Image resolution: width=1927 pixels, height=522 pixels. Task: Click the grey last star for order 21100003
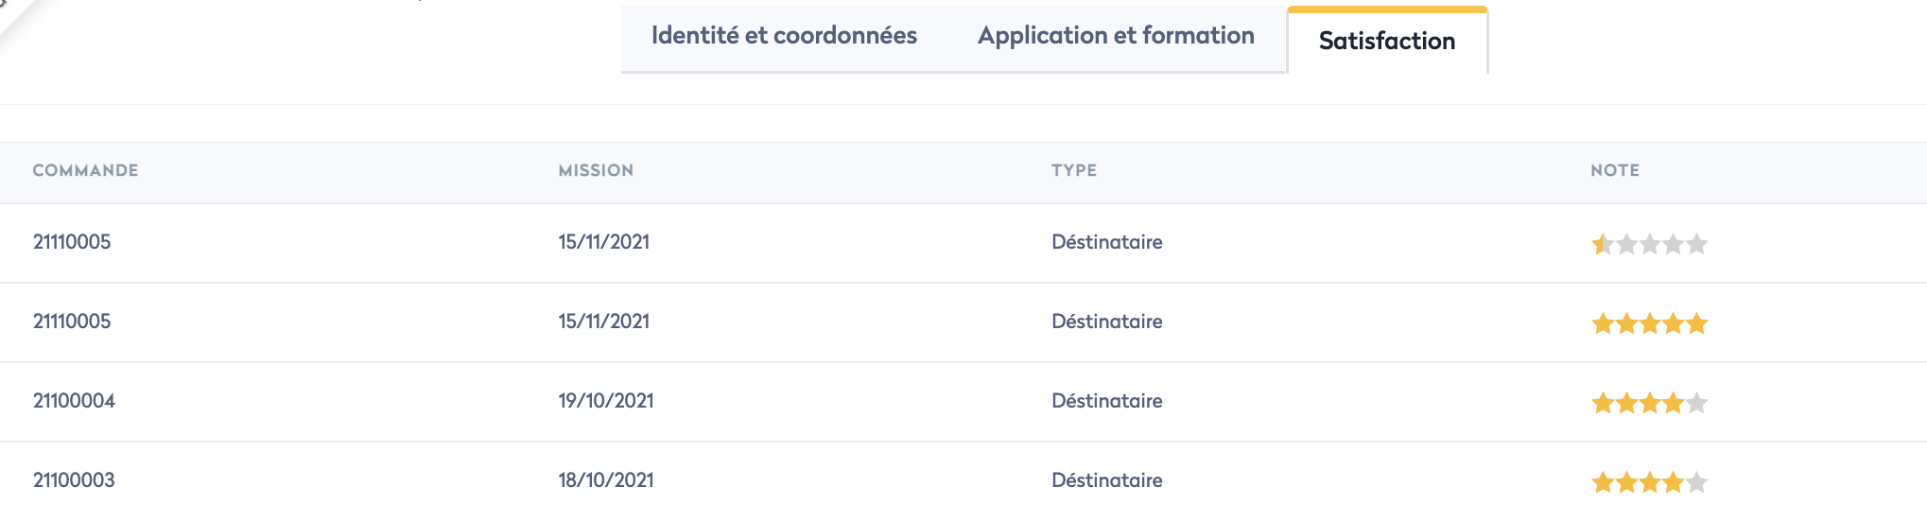coord(1697,482)
